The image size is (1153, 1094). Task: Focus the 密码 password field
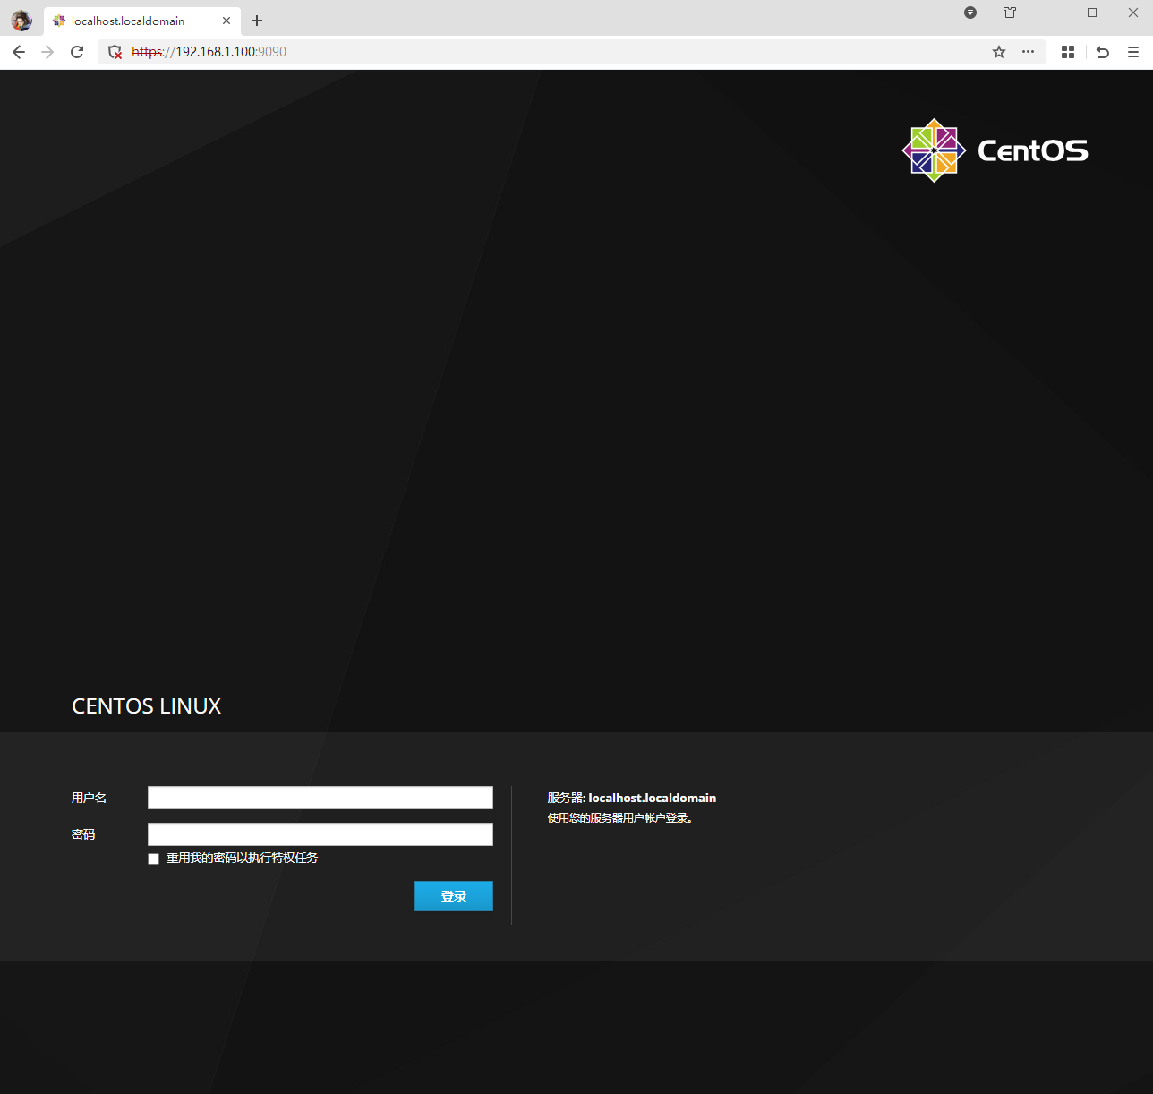(320, 834)
